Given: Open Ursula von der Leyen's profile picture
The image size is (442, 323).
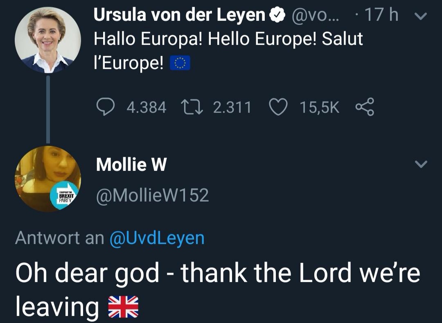Looking at the screenshot, I should (48, 40).
